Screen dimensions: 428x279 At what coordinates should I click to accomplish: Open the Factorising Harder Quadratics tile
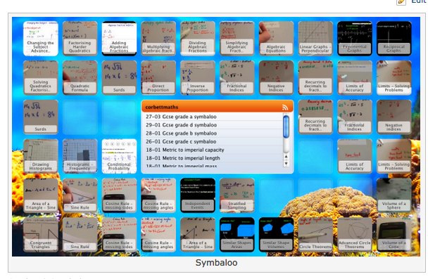click(80, 39)
